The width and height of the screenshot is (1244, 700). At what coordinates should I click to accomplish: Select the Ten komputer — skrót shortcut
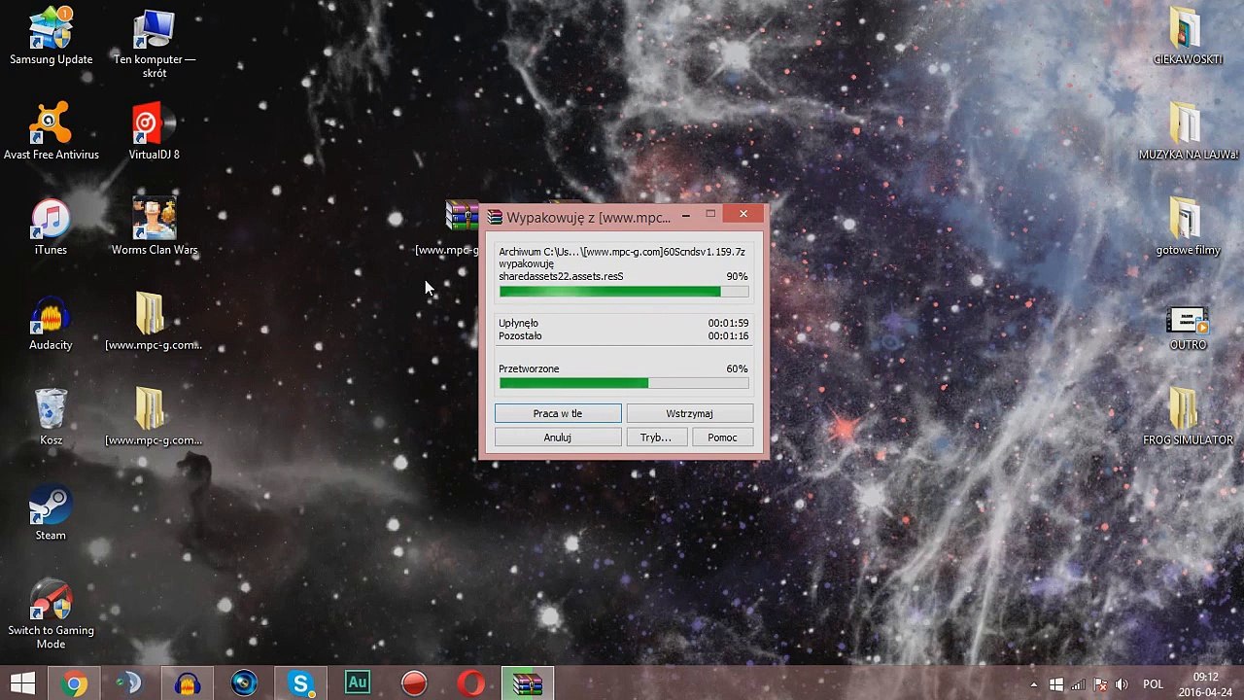click(154, 44)
